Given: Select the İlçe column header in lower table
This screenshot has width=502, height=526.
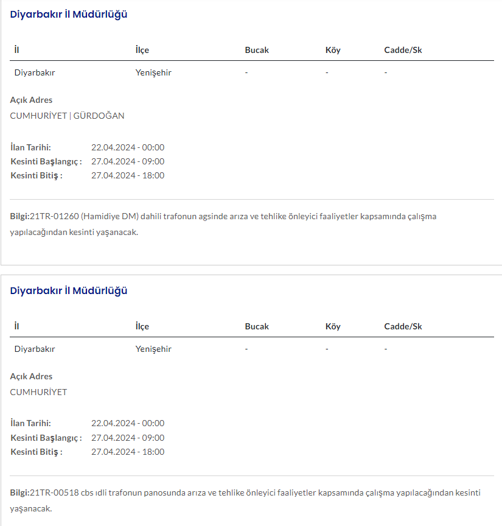Looking at the screenshot, I should (142, 326).
